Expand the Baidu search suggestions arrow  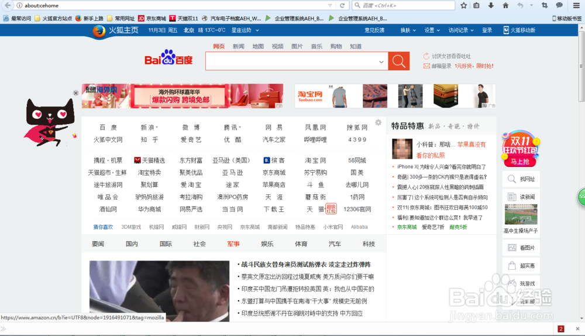click(x=381, y=61)
